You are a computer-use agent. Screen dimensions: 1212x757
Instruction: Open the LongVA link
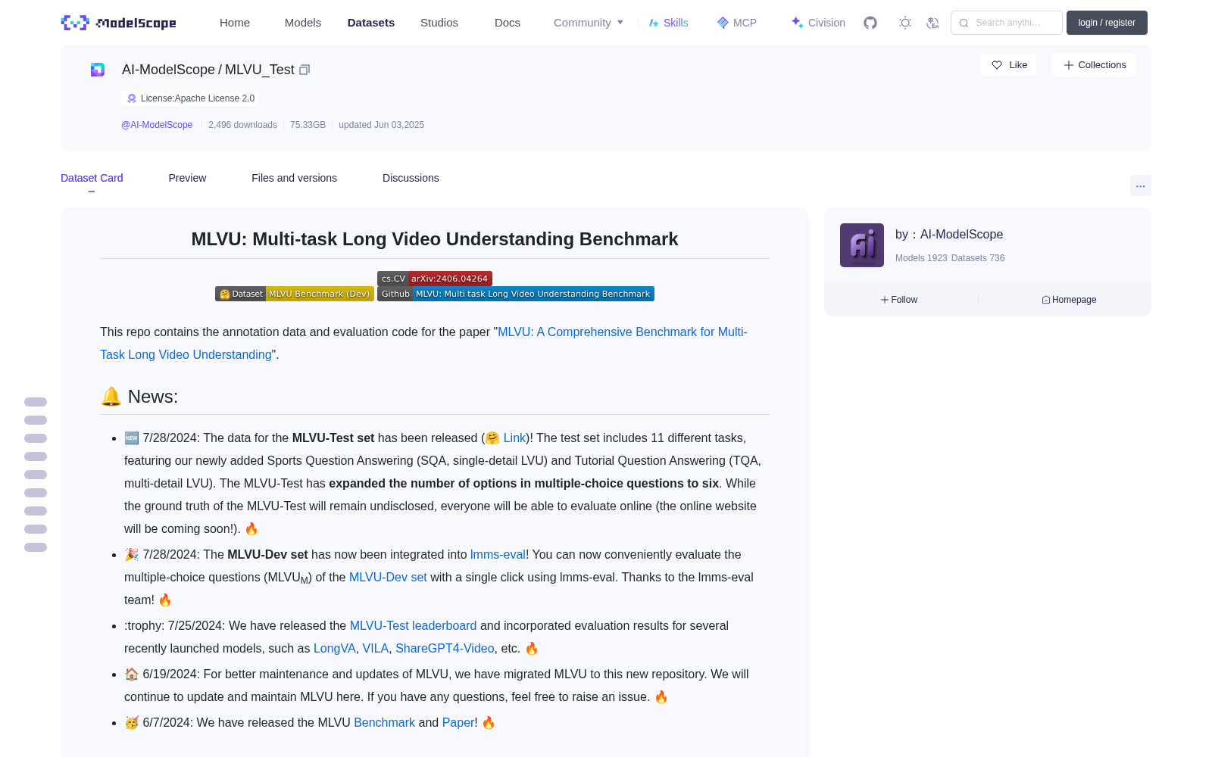click(335, 648)
